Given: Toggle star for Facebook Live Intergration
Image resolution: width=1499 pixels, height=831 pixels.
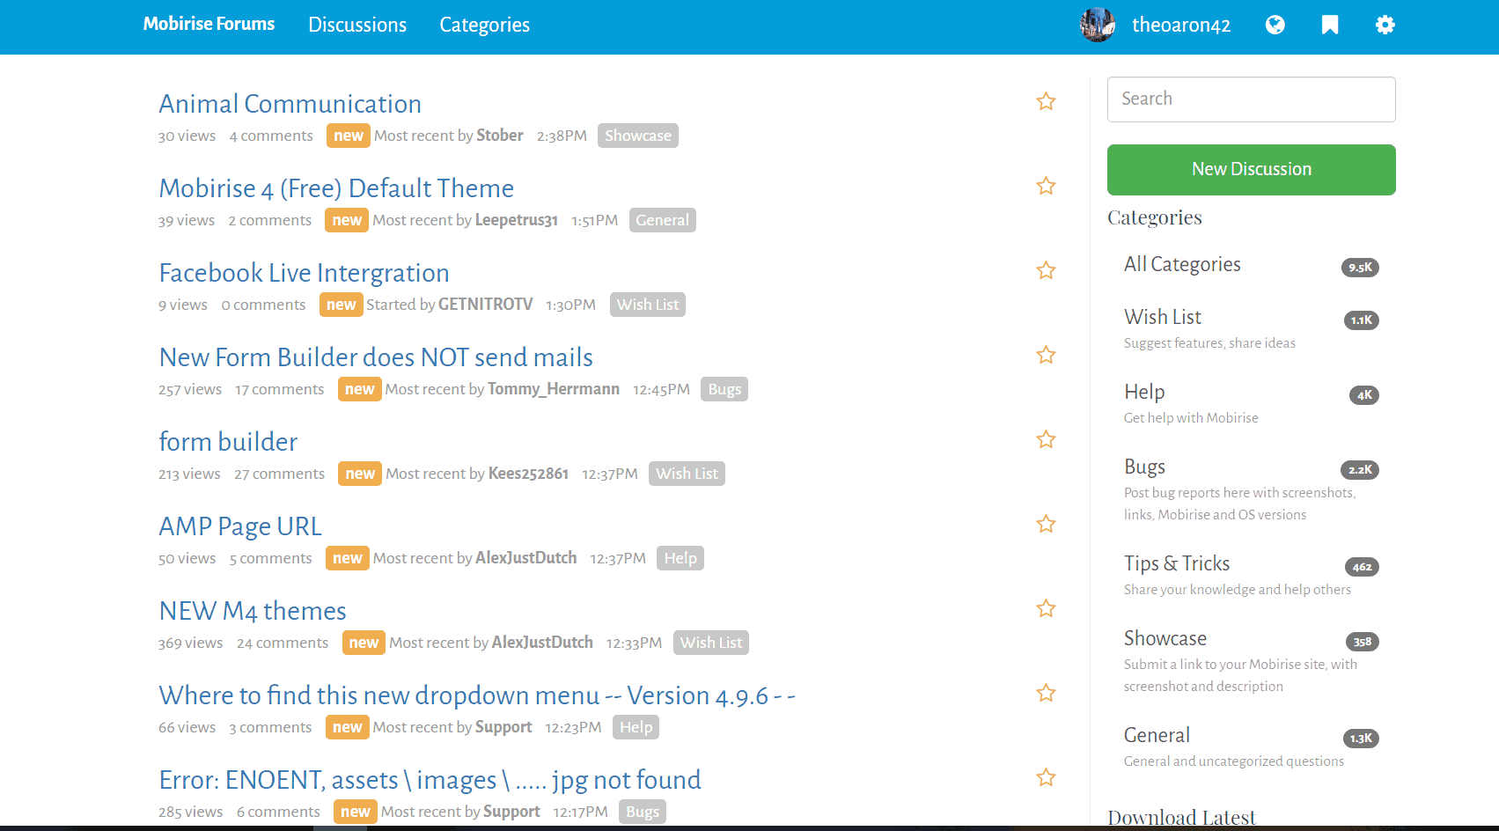Looking at the screenshot, I should (x=1046, y=270).
